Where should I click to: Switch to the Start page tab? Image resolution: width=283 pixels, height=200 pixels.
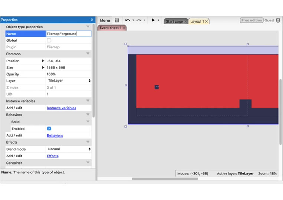pos(174,21)
